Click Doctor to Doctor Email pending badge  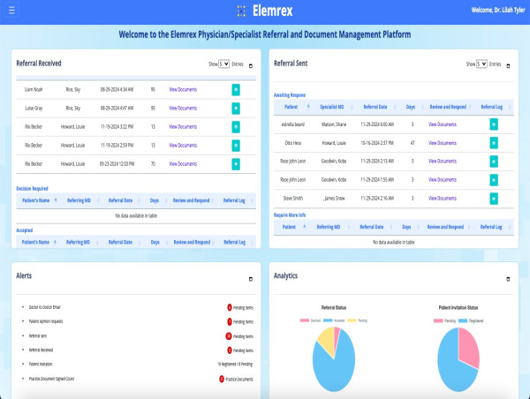[230, 307]
